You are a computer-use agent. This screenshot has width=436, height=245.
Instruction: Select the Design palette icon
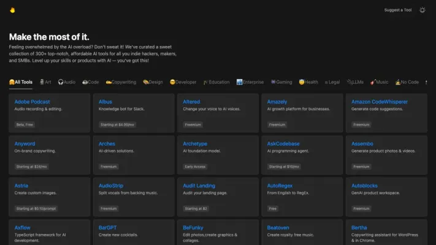click(146, 82)
